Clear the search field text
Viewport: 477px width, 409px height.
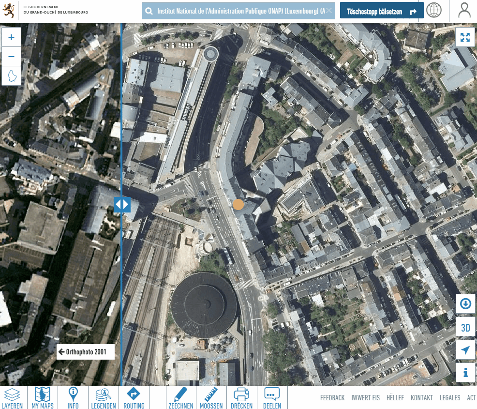[329, 11]
